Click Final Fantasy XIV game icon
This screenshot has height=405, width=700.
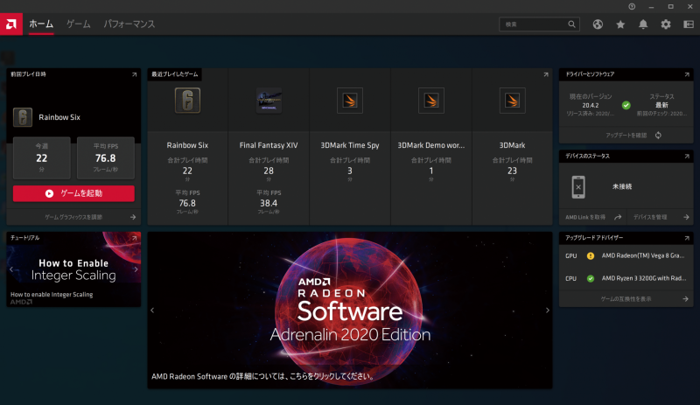[269, 100]
